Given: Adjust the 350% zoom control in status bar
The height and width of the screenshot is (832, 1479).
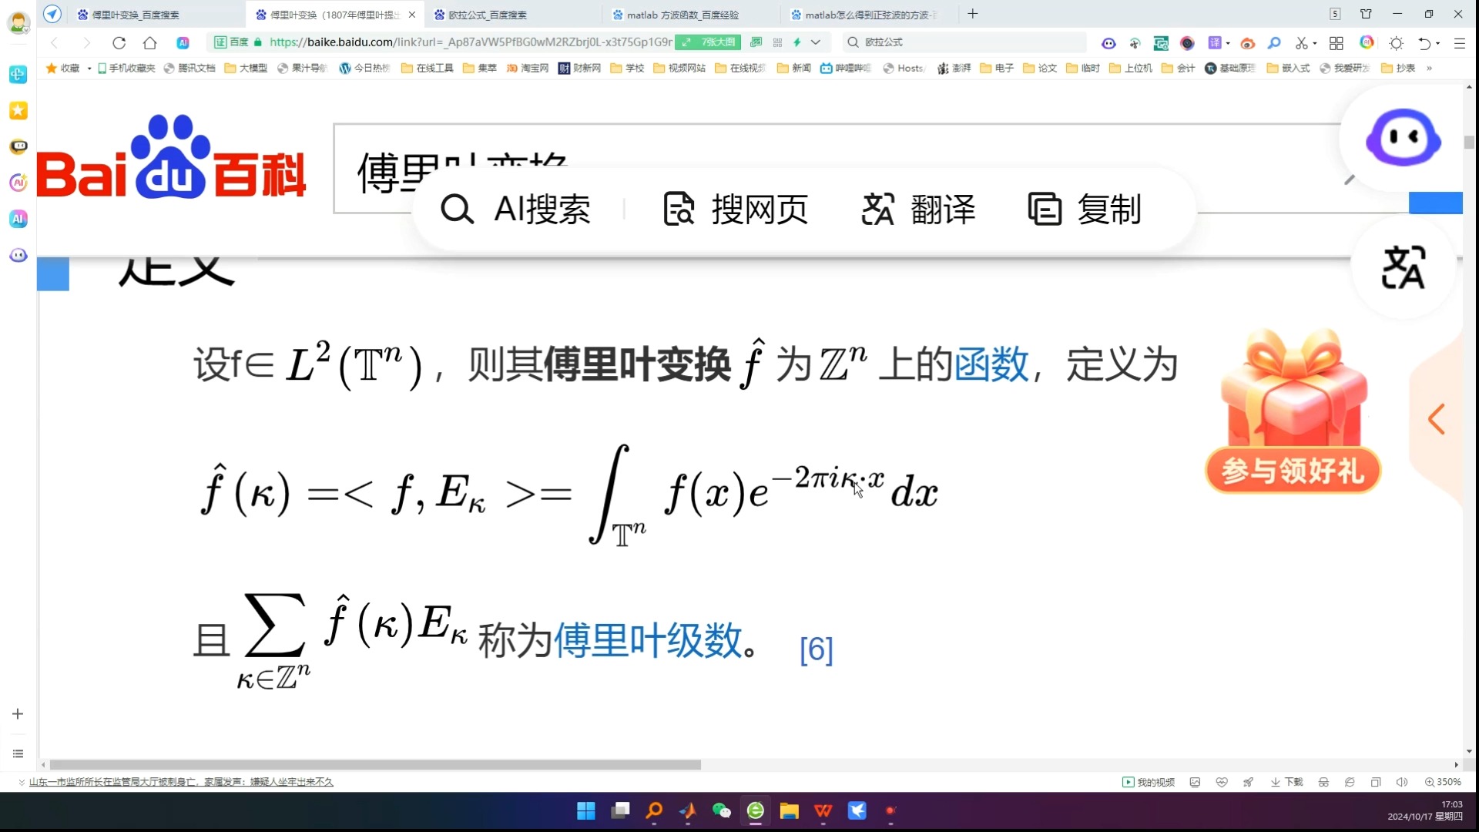Looking at the screenshot, I should (1448, 781).
